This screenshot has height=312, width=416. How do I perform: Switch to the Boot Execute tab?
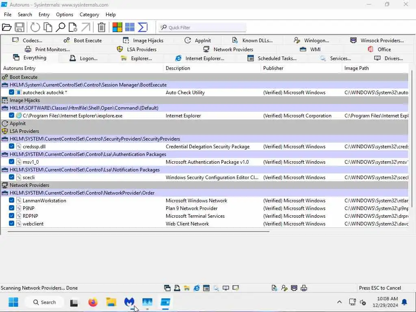click(x=82, y=40)
